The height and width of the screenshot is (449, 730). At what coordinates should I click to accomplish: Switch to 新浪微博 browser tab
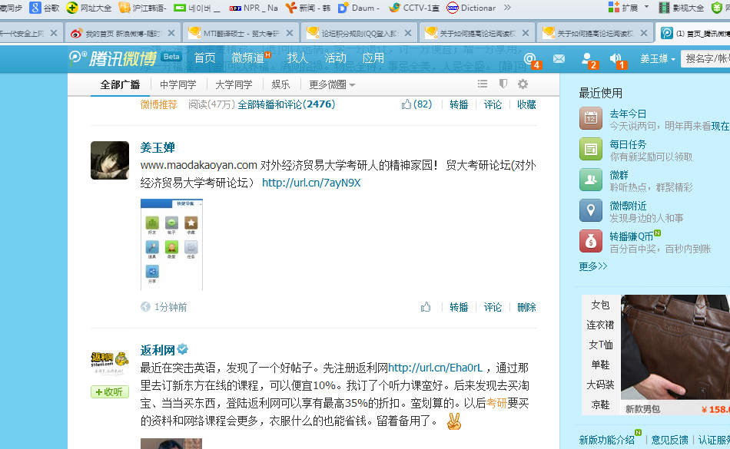tap(122, 33)
